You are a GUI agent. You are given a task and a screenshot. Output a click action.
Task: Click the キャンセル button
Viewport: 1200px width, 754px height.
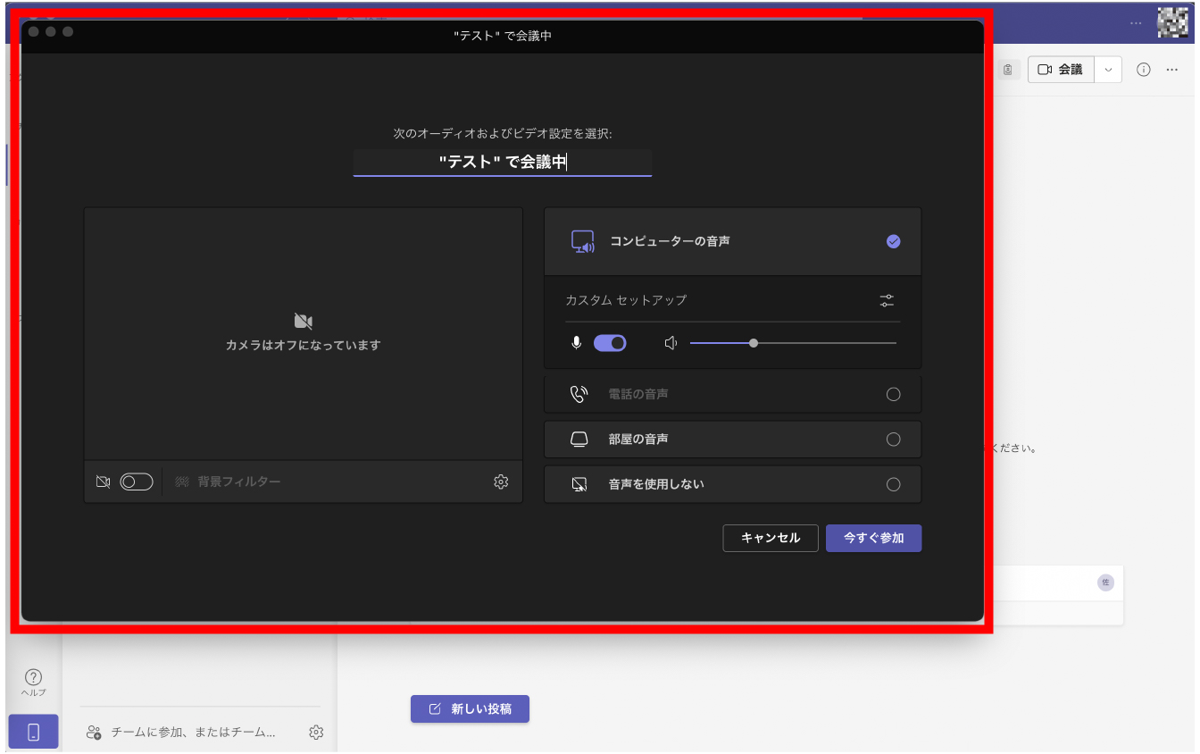click(770, 538)
